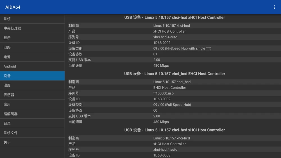The width and height of the screenshot is (281, 158).
Task: Open the 编解码器 section
Action: [32, 114]
